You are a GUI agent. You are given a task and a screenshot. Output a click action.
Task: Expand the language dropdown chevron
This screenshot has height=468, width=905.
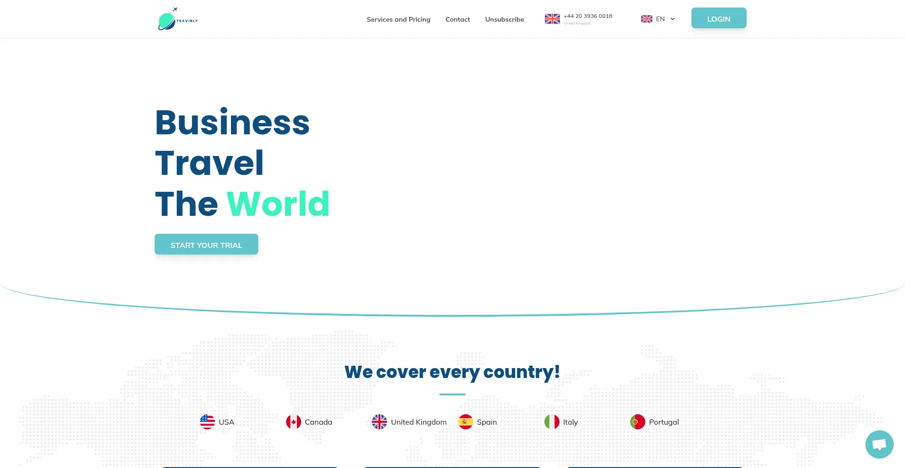pos(673,19)
